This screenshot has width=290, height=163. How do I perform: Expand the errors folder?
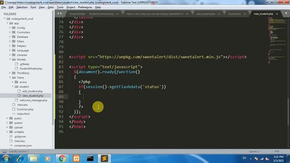[x=13, y=82]
